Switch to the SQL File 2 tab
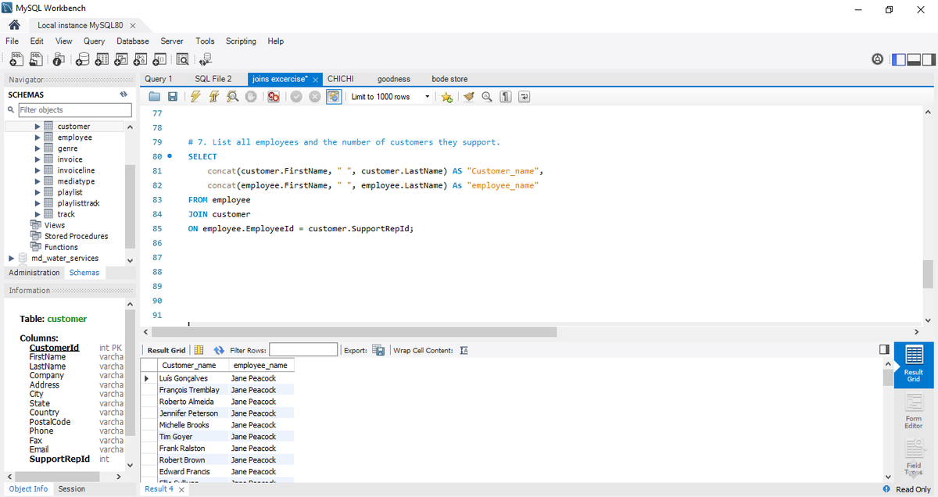The width and height of the screenshot is (938, 497). [213, 79]
